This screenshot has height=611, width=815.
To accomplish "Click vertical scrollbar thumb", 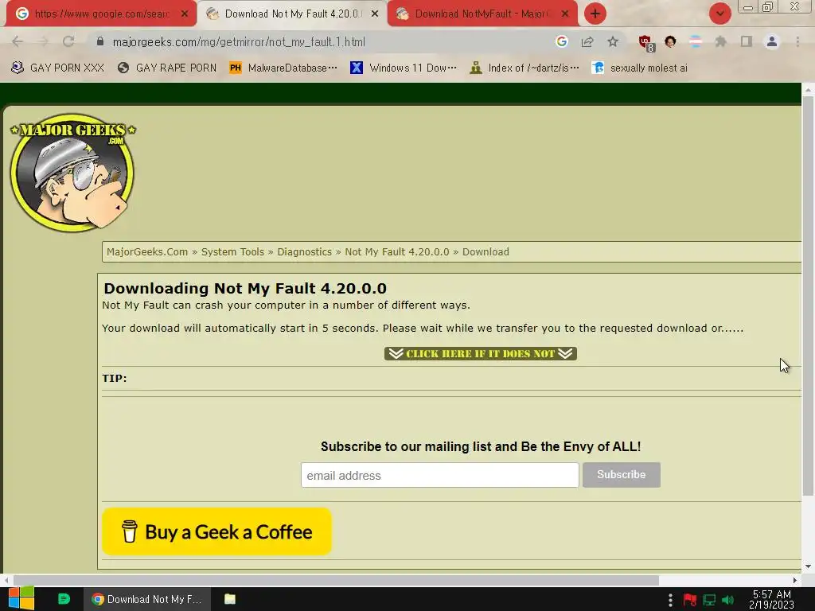I will tap(808, 295).
